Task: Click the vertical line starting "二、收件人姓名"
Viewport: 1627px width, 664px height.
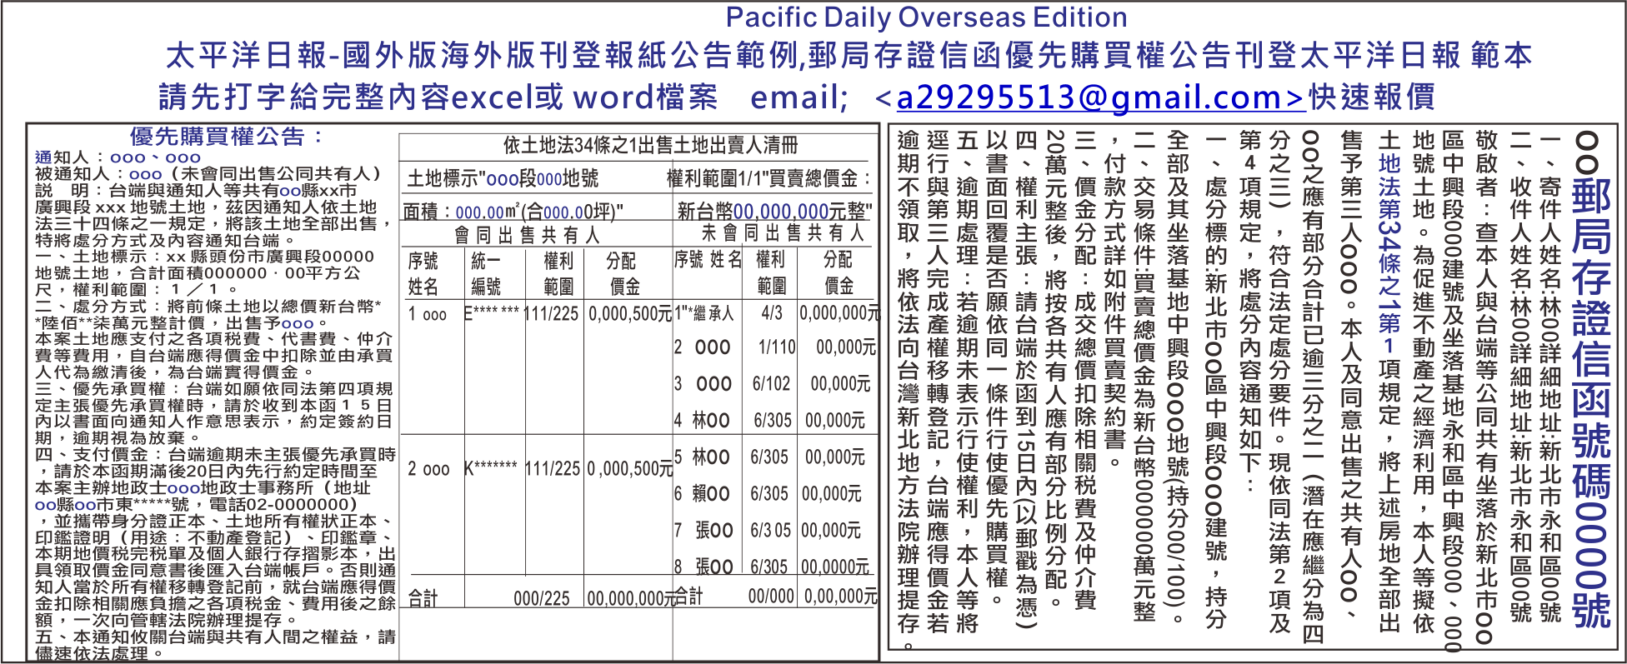Action: coord(1521,377)
